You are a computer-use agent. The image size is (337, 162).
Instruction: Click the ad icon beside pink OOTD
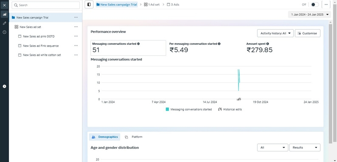20,36
